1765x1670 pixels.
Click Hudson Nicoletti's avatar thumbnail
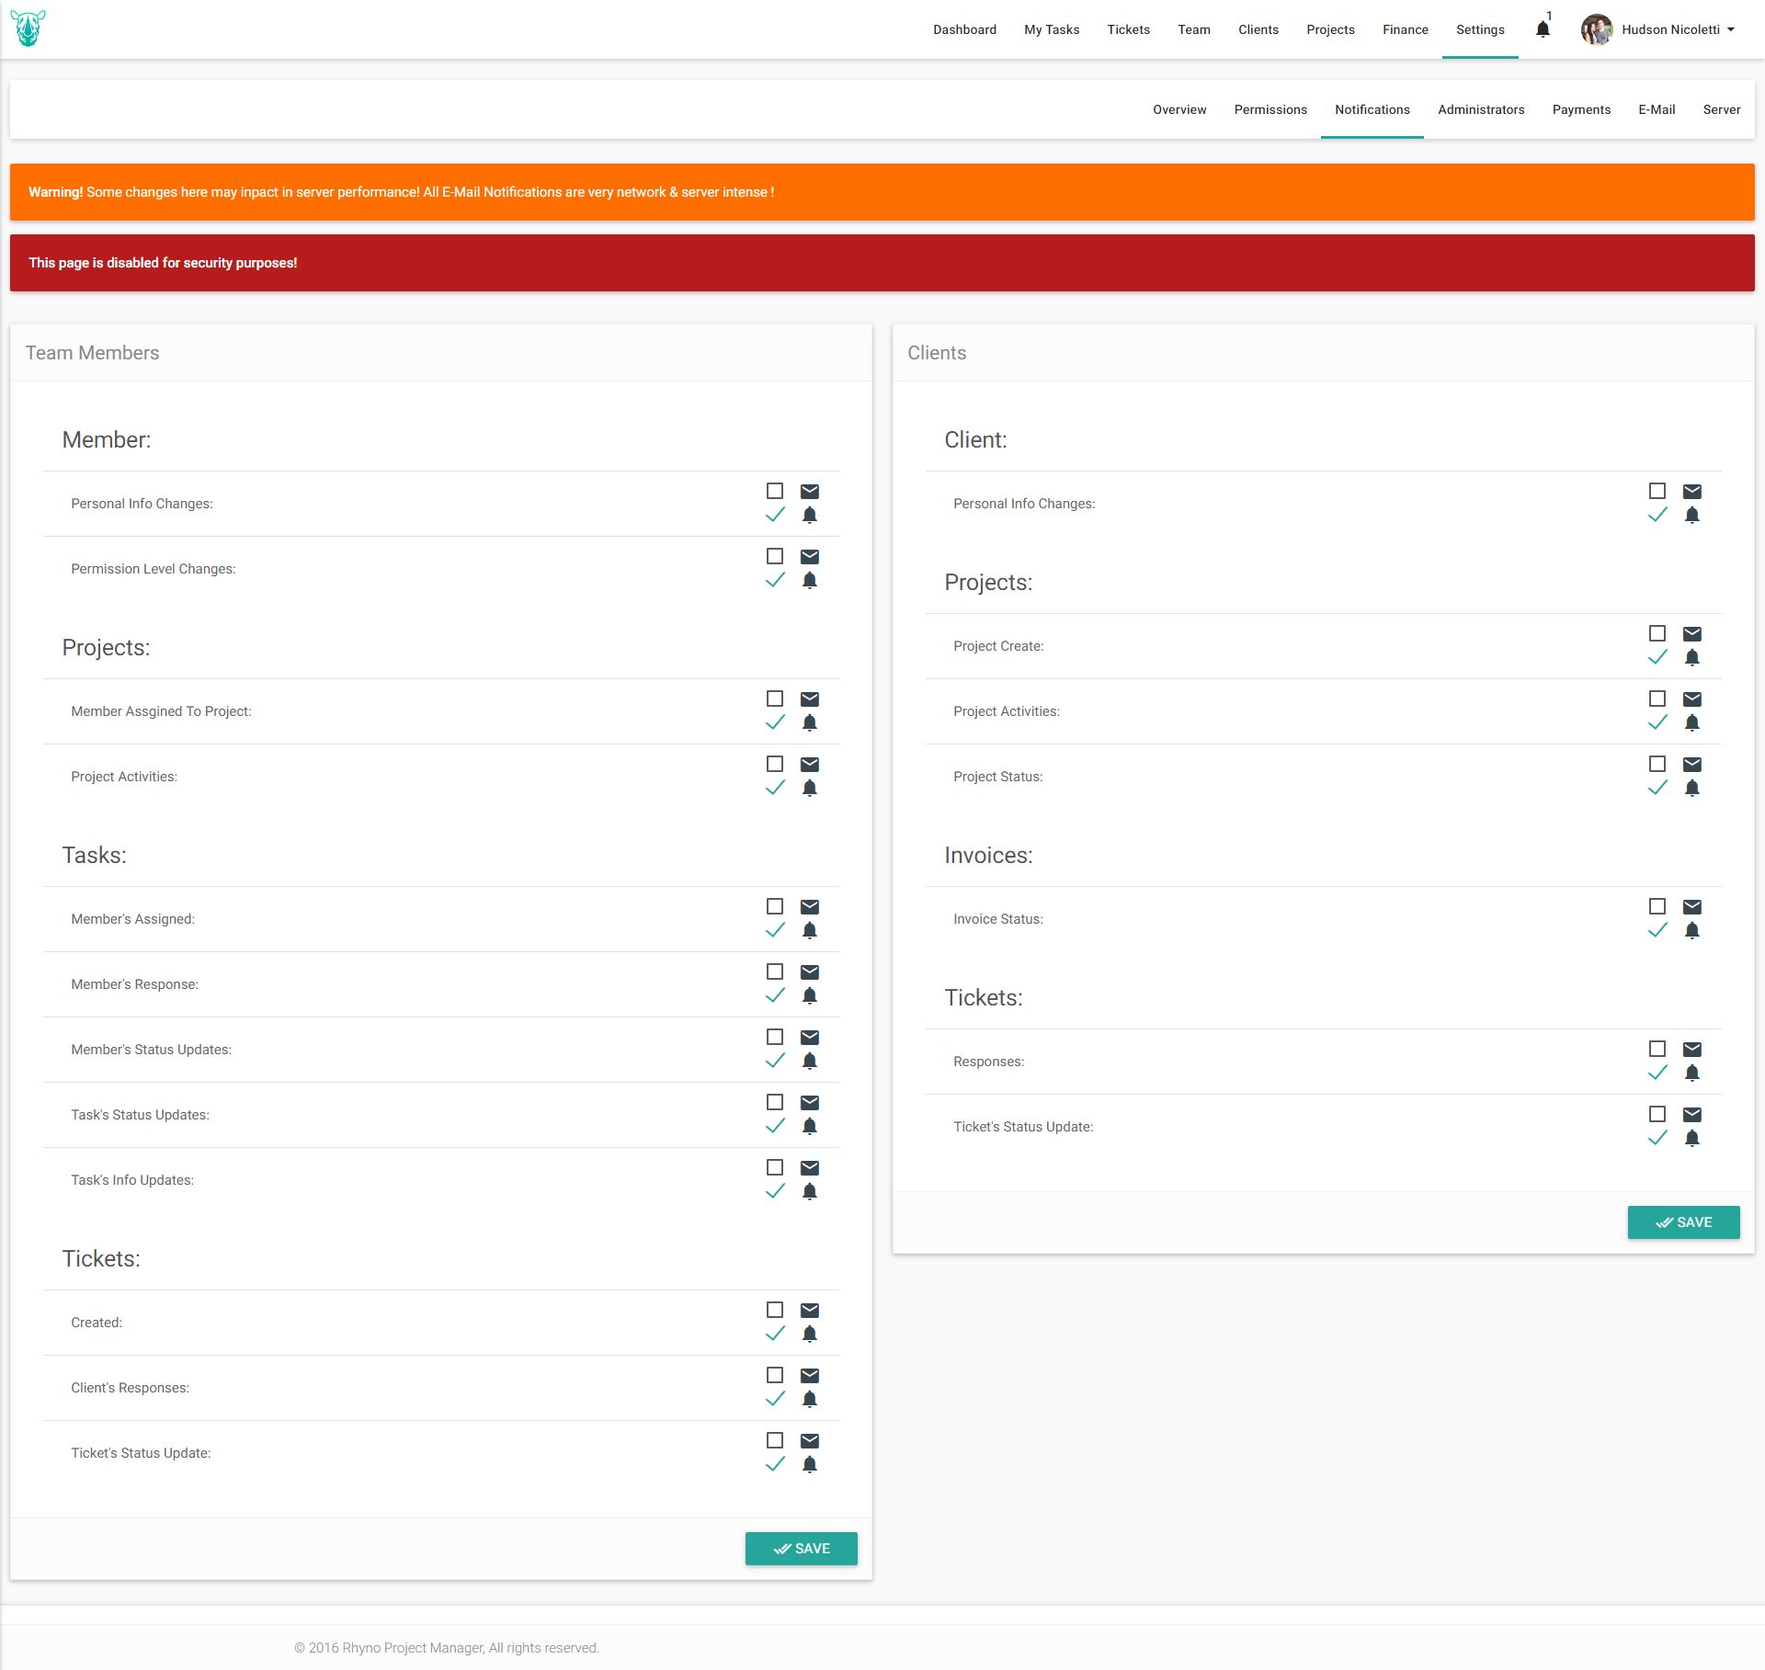tap(1596, 29)
